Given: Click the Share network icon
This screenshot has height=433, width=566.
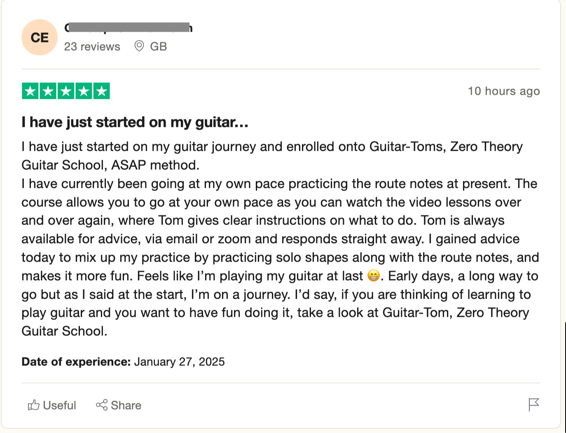Looking at the screenshot, I should click(102, 405).
